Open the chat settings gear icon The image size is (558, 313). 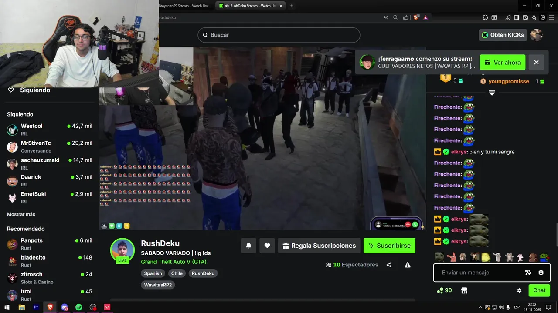coord(519,290)
